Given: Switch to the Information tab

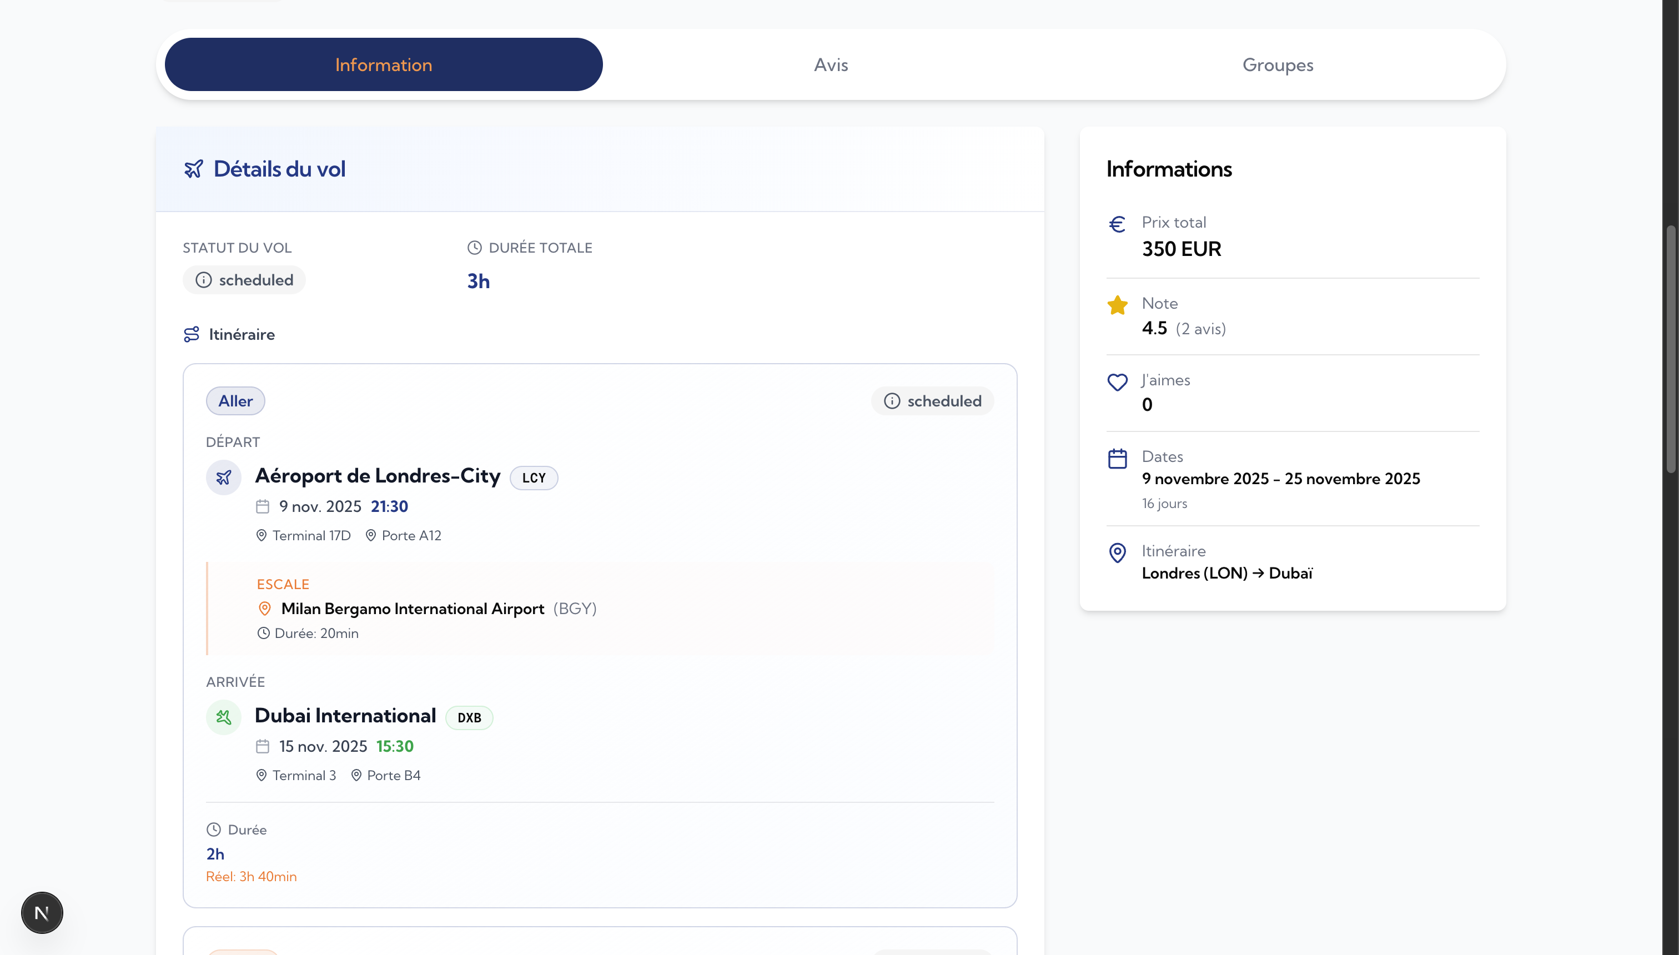Looking at the screenshot, I should (384, 64).
